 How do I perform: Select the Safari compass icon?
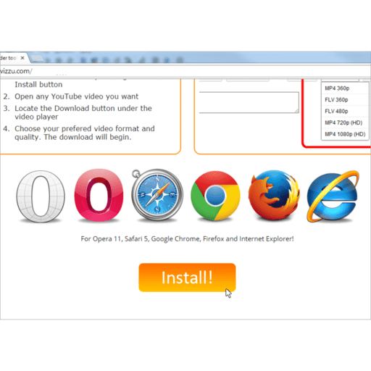click(157, 195)
